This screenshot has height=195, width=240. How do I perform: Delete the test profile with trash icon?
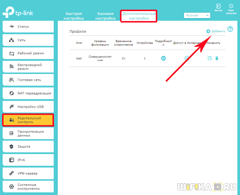click(x=217, y=58)
